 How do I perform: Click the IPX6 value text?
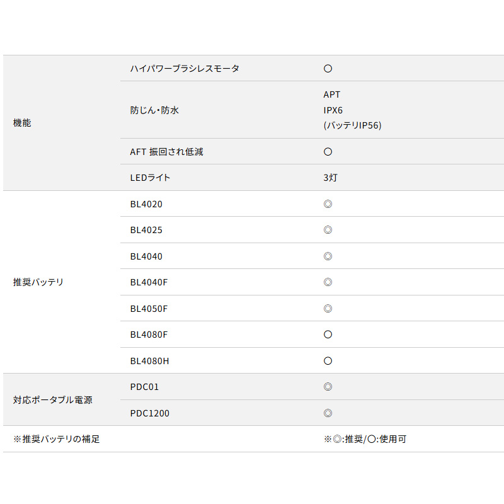coord(333,110)
